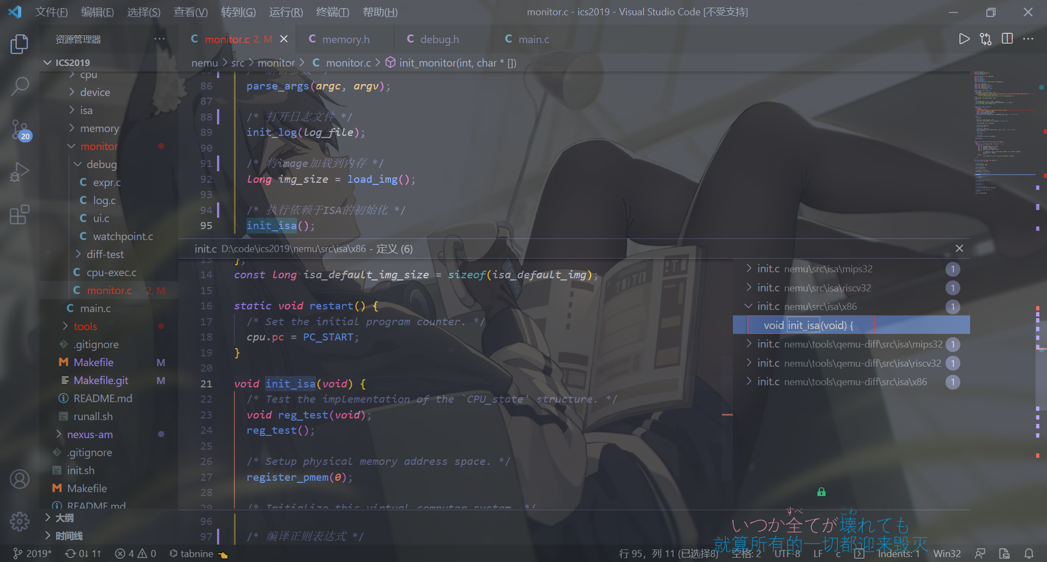Close the monitor.c editor tab
This screenshot has width=1047, height=562.
click(x=284, y=39)
